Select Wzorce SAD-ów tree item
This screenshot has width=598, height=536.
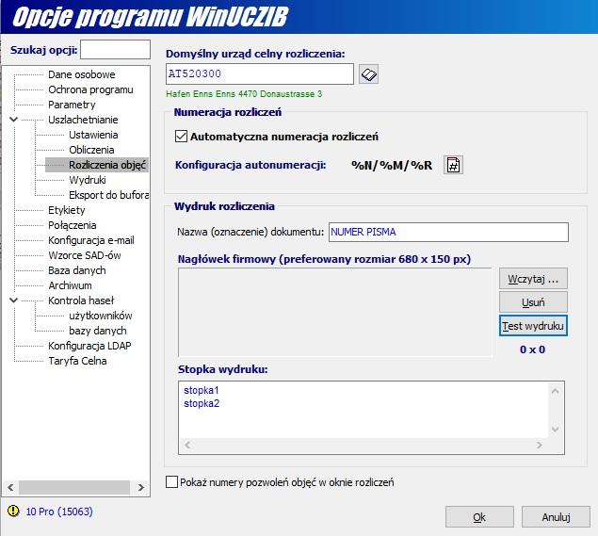coord(85,255)
